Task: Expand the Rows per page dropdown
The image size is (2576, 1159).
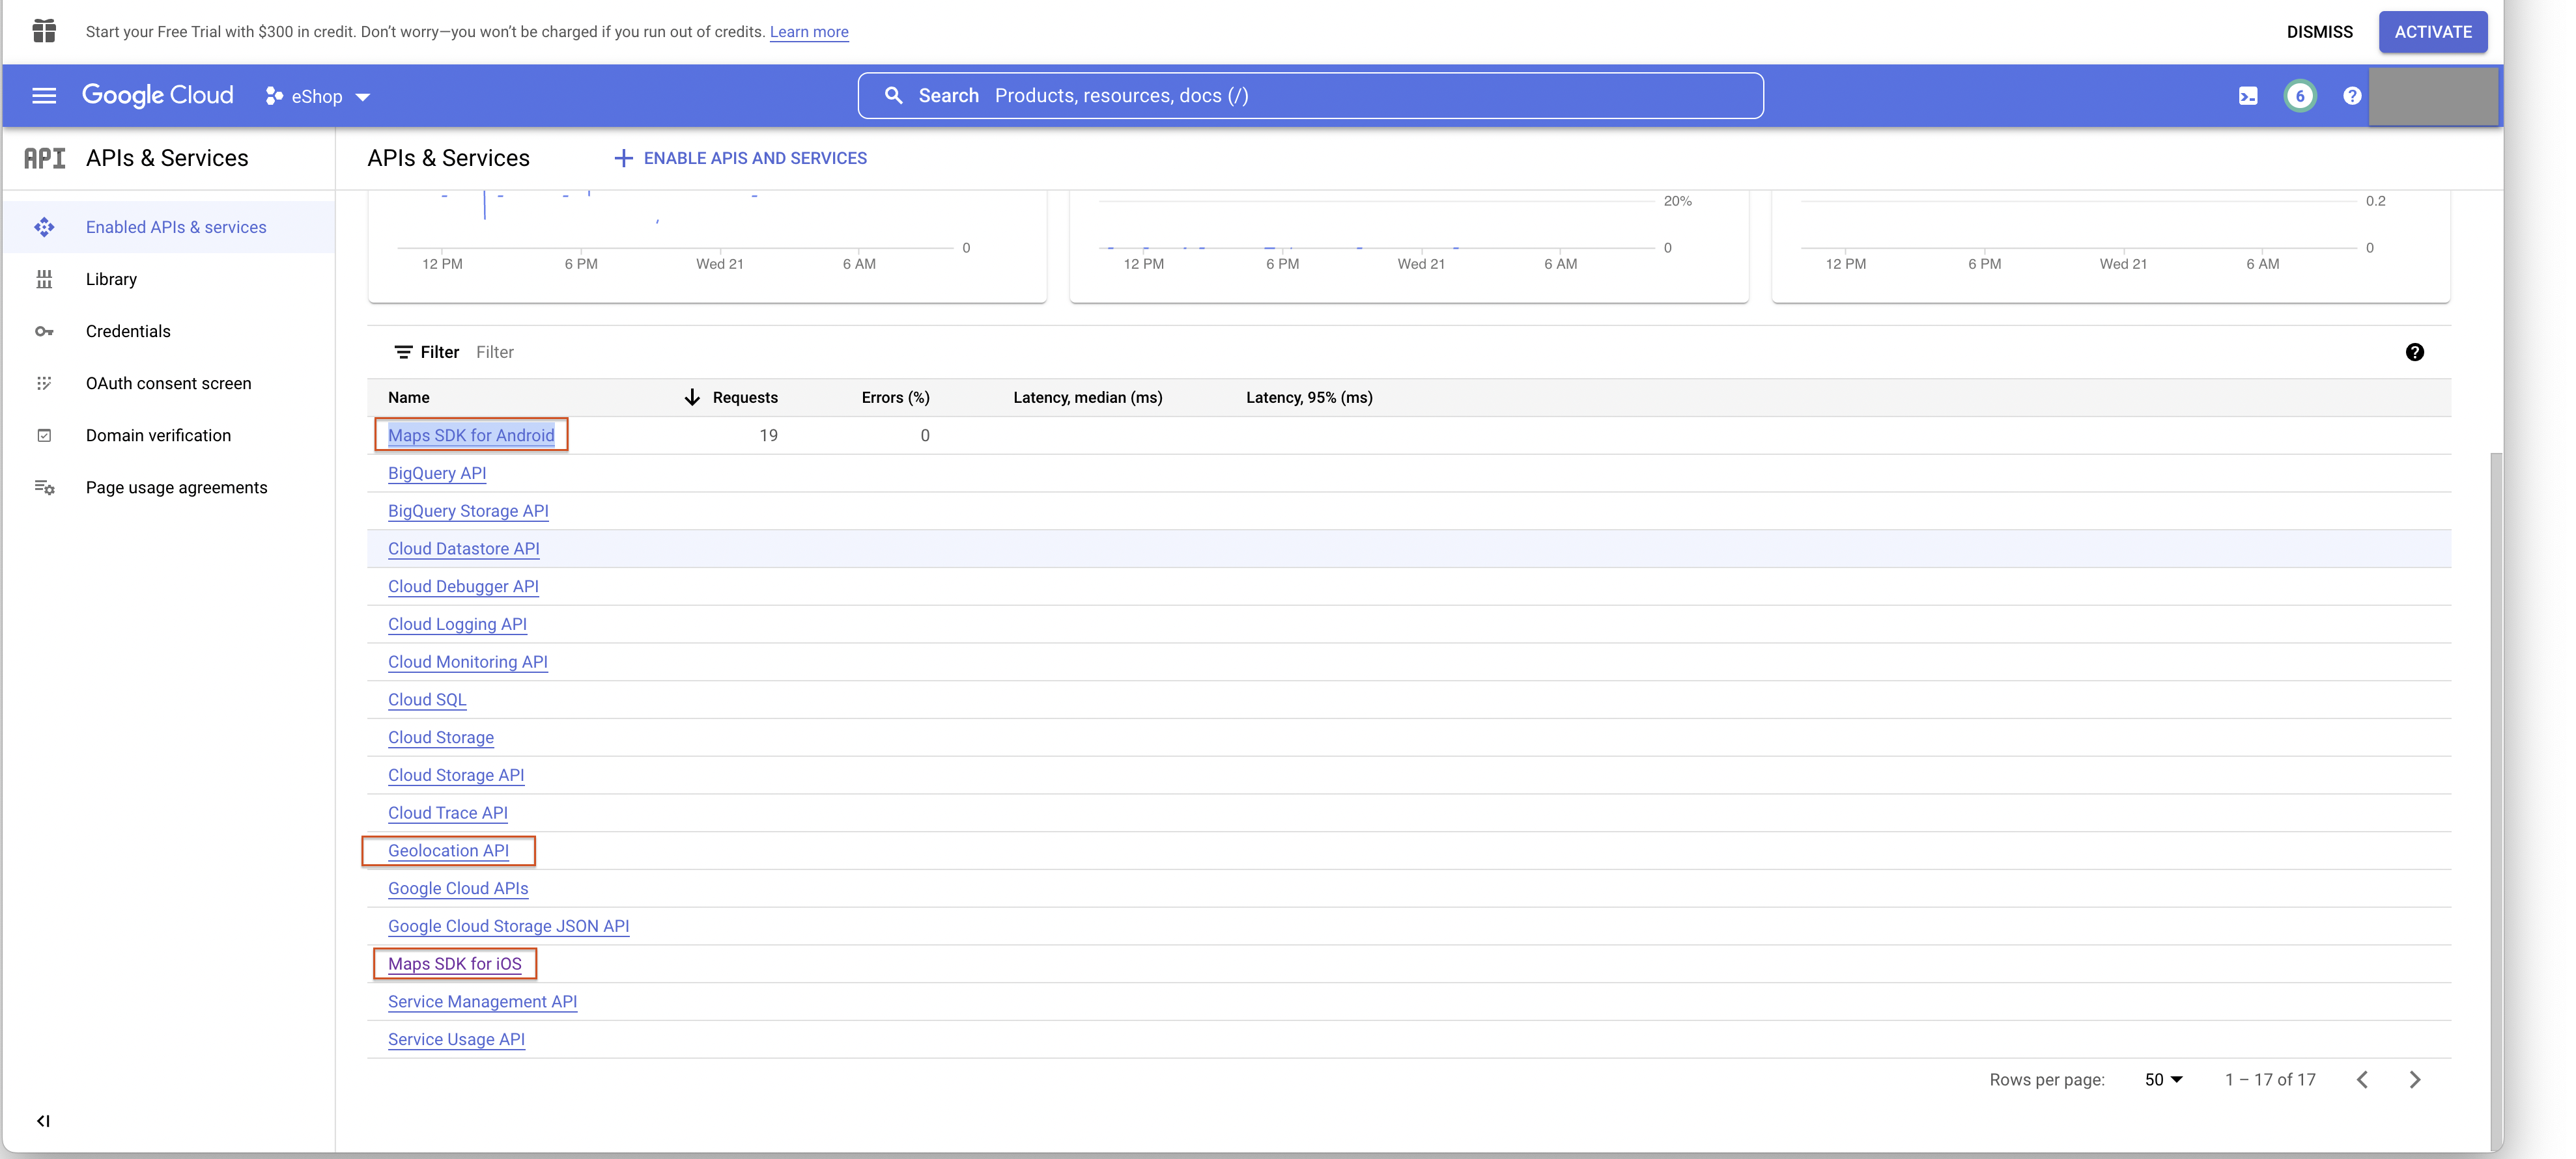Action: [2163, 1080]
